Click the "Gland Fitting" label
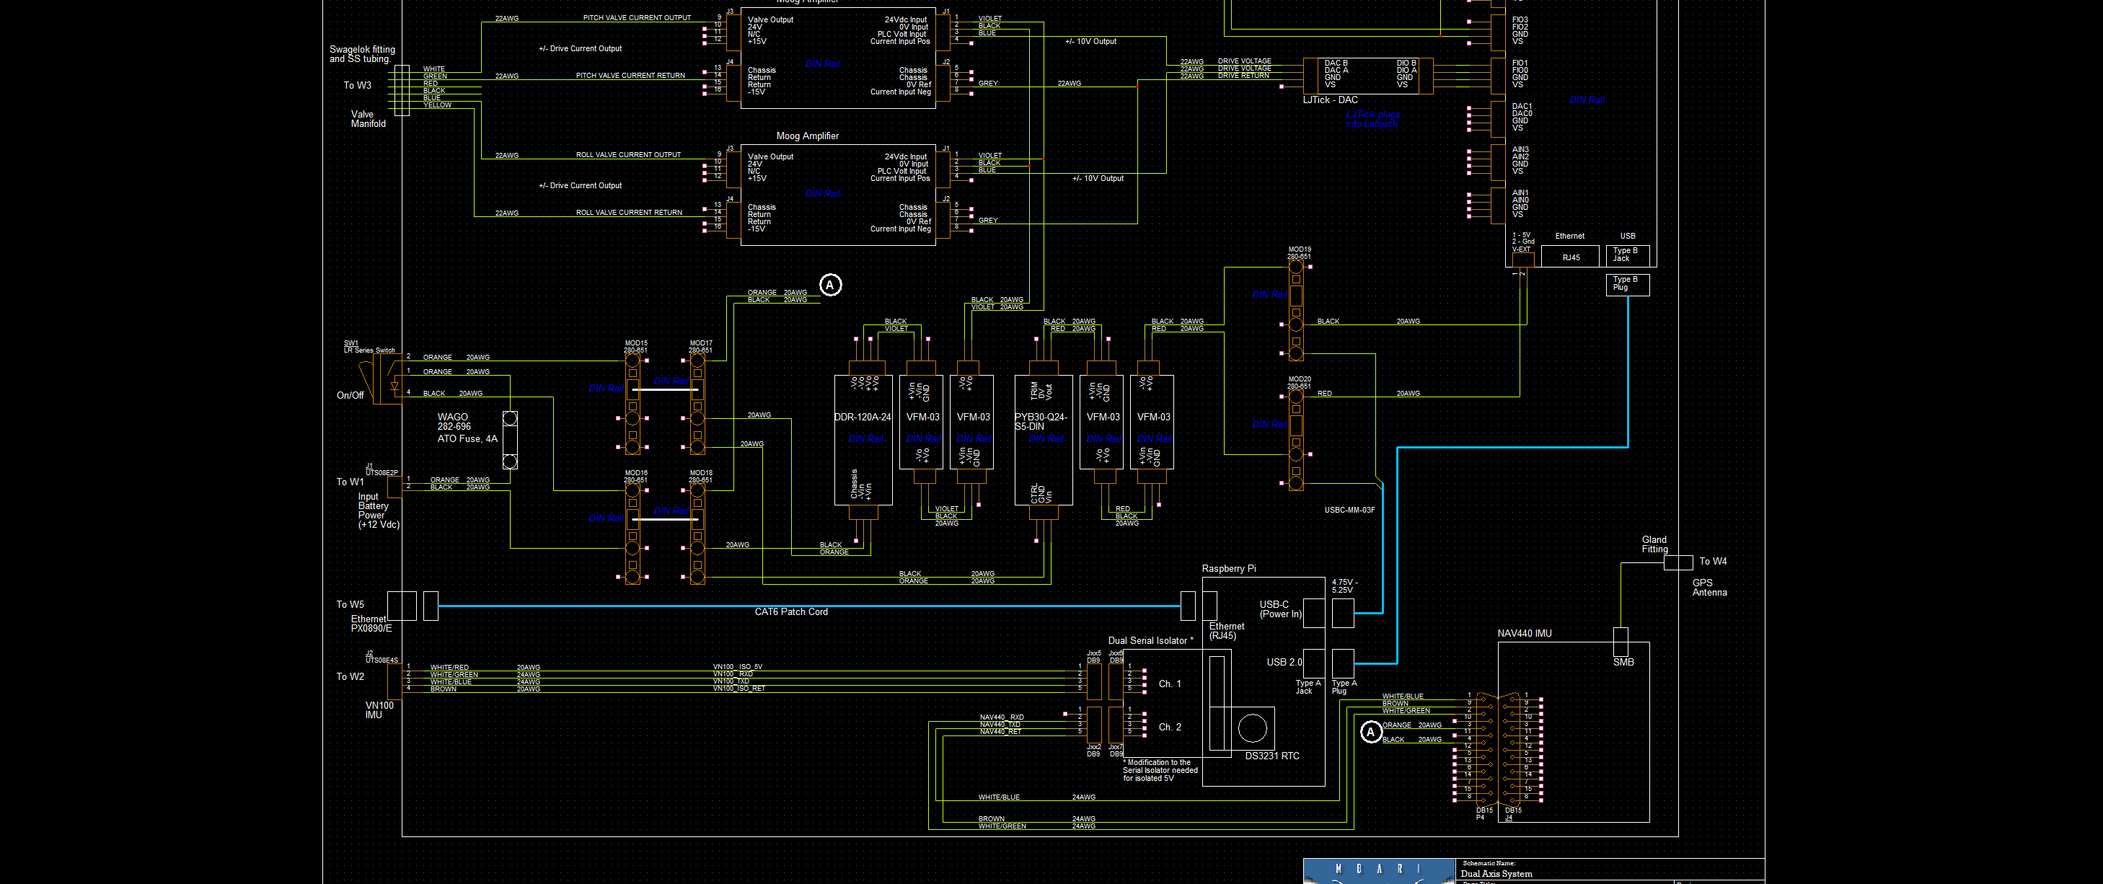 coord(1655,544)
